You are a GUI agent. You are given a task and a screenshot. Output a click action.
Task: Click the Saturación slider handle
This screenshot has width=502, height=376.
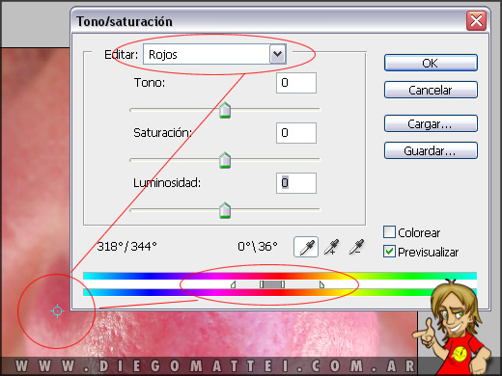pyautogui.click(x=225, y=160)
